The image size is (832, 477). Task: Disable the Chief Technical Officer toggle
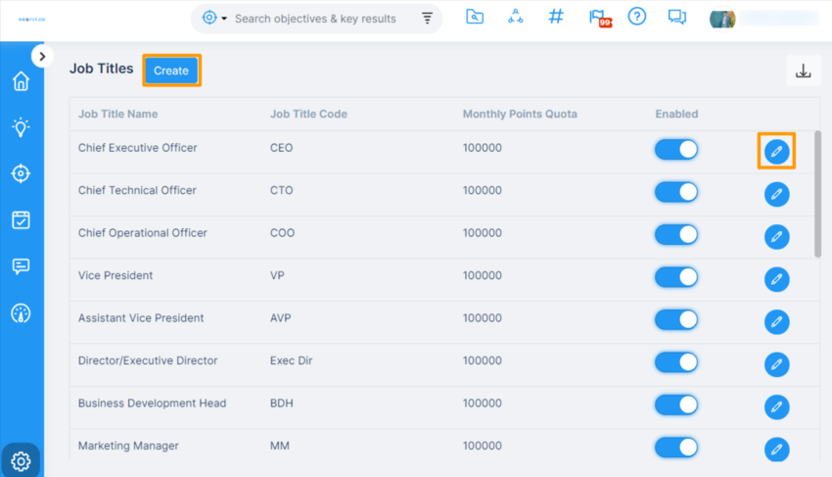click(x=676, y=192)
